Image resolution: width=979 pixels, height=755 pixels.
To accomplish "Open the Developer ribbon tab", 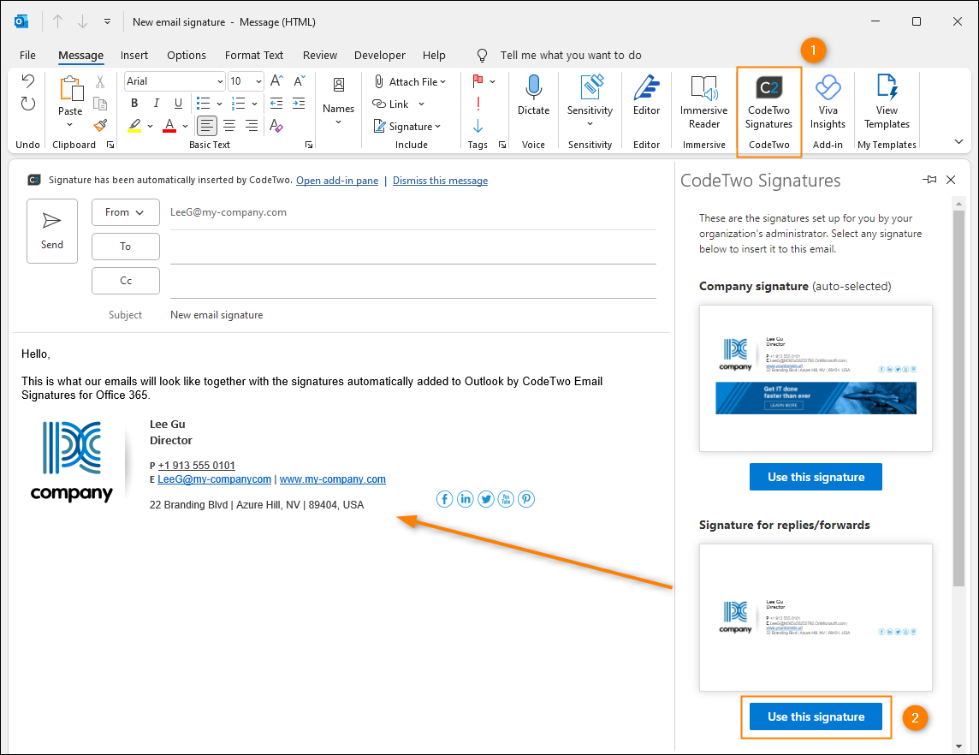I will tap(379, 55).
